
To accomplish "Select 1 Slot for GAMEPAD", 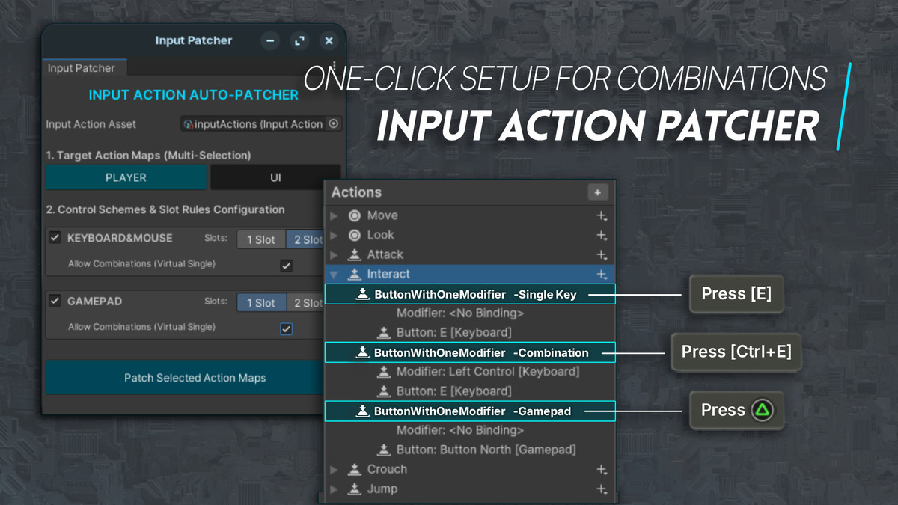I will pos(261,302).
